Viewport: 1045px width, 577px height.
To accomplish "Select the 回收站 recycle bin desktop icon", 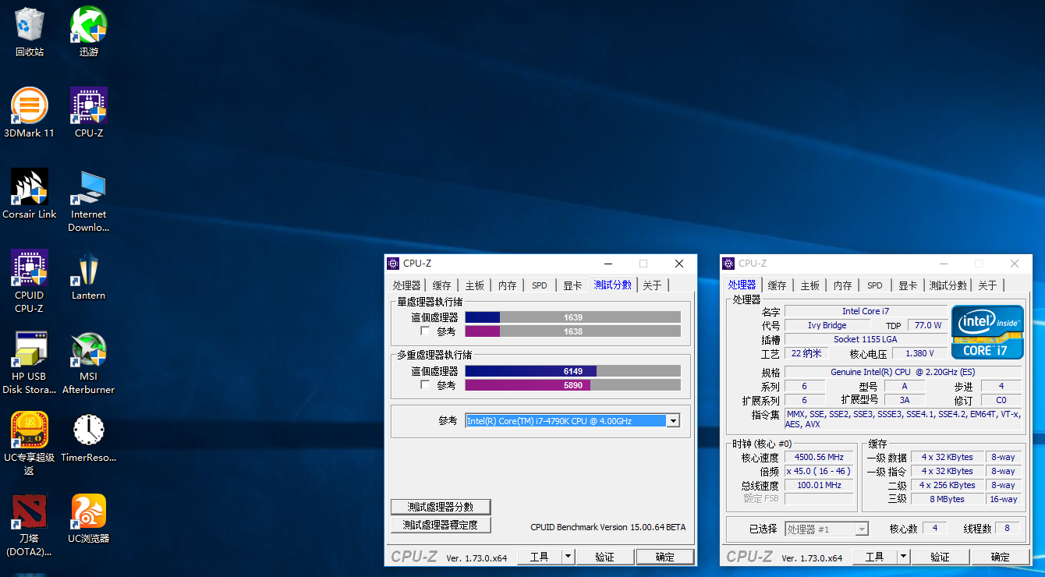I will [30, 32].
